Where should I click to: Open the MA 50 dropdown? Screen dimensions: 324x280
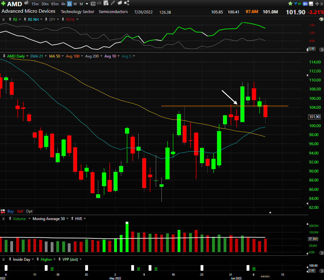coord(62,56)
